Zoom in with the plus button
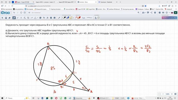Image resolution: width=178 pixels, height=100 pixels. pyautogui.click(x=172, y=94)
